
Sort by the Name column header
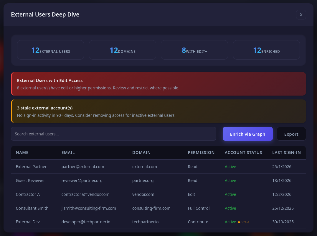pos(22,153)
